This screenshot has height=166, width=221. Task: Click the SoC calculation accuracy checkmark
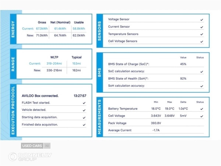pos(201,71)
